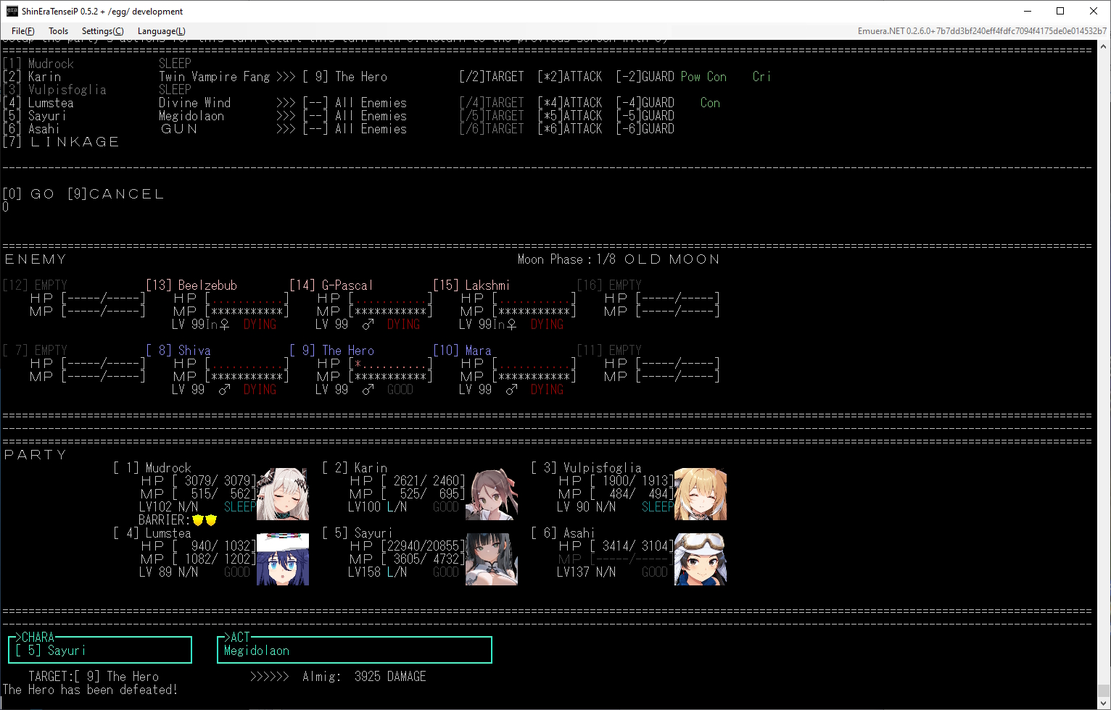Select [5] Sayuri in action list

(35, 116)
